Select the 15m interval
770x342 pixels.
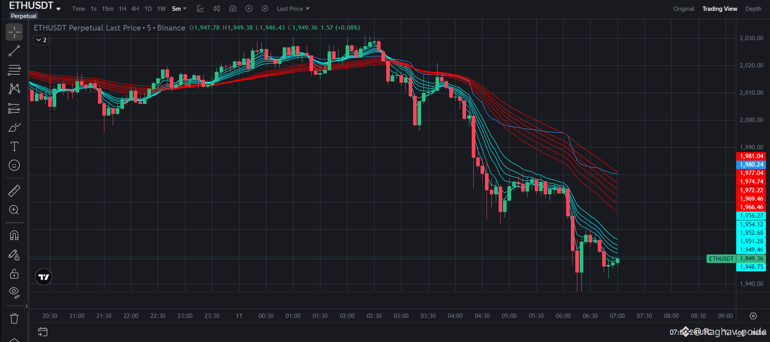pyautogui.click(x=108, y=8)
